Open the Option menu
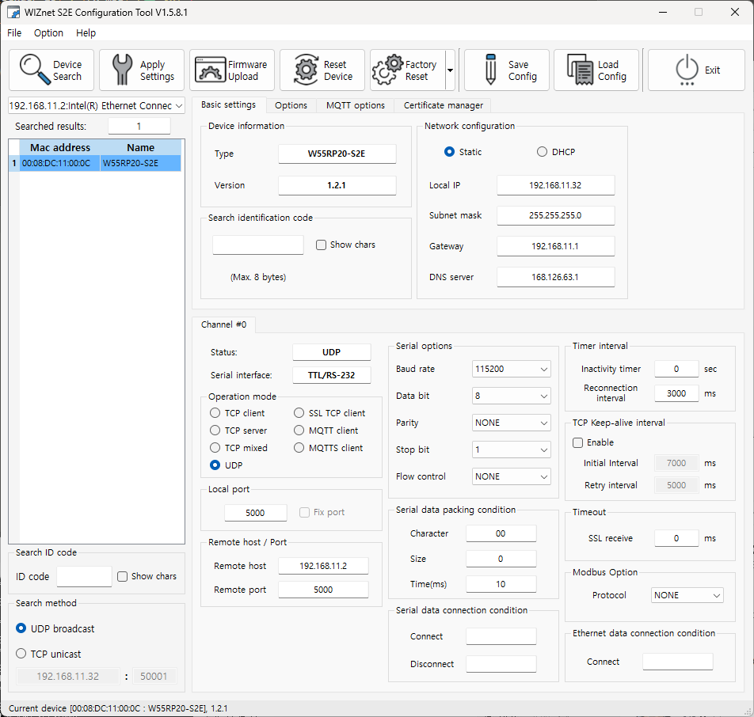Image resolution: width=754 pixels, height=717 pixels. [48, 32]
